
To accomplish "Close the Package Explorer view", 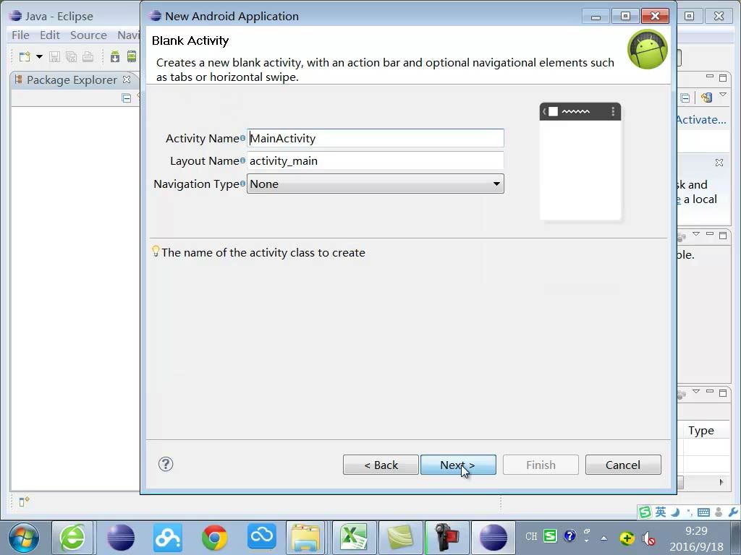I will (x=127, y=79).
